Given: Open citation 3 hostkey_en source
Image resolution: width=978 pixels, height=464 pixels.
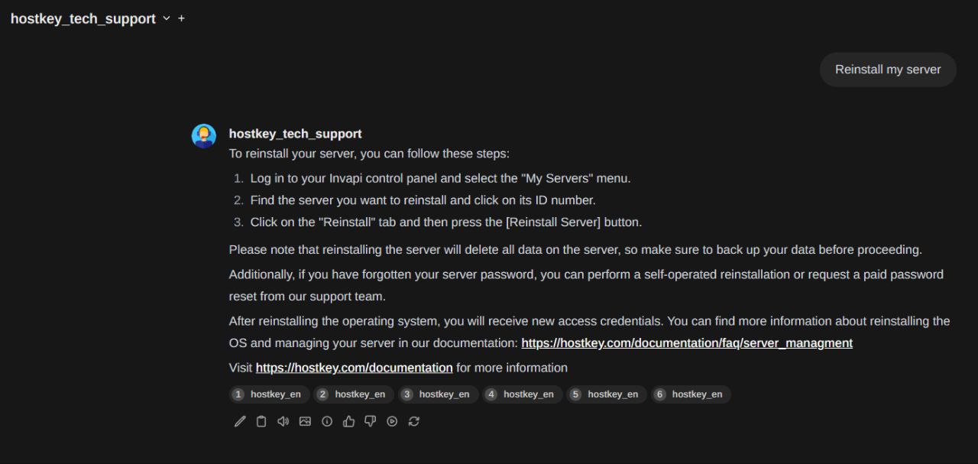Looking at the screenshot, I should click(x=439, y=394).
